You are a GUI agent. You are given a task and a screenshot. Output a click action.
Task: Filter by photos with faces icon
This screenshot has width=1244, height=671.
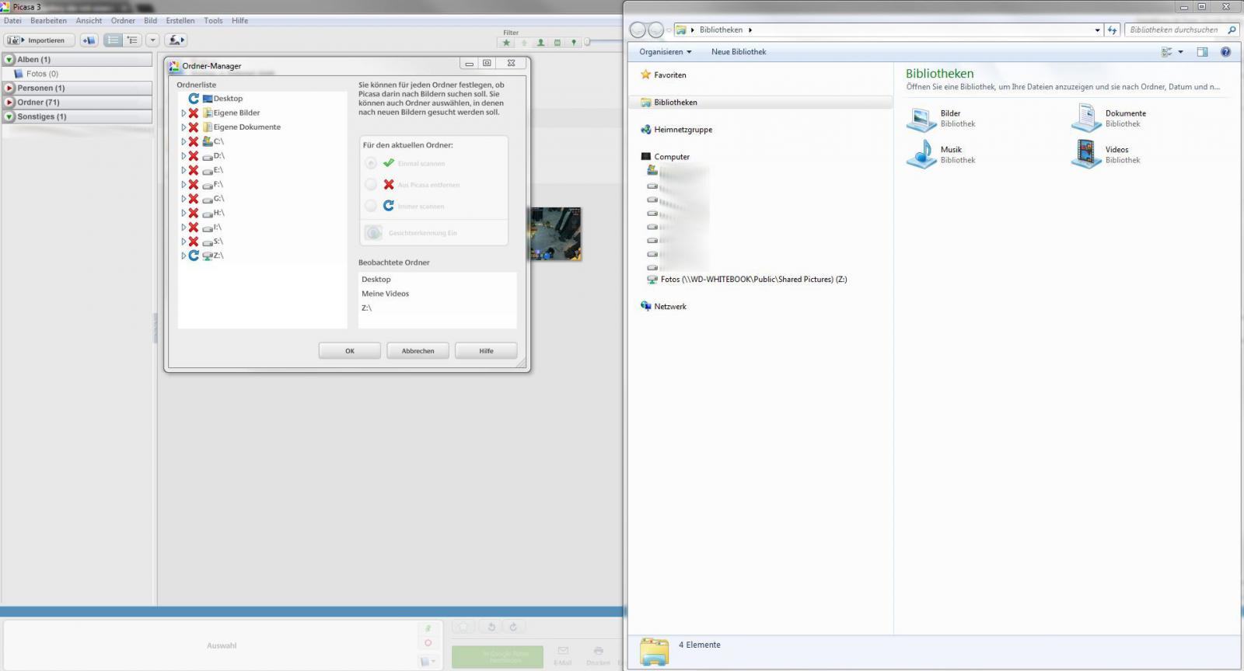540,43
